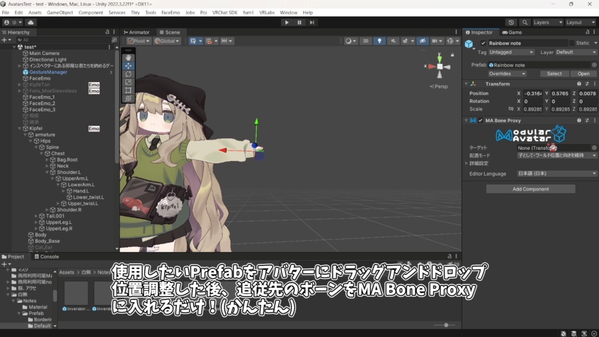Open the 配置モード dropdown
The image size is (599, 337).
click(x=557, y=156)
